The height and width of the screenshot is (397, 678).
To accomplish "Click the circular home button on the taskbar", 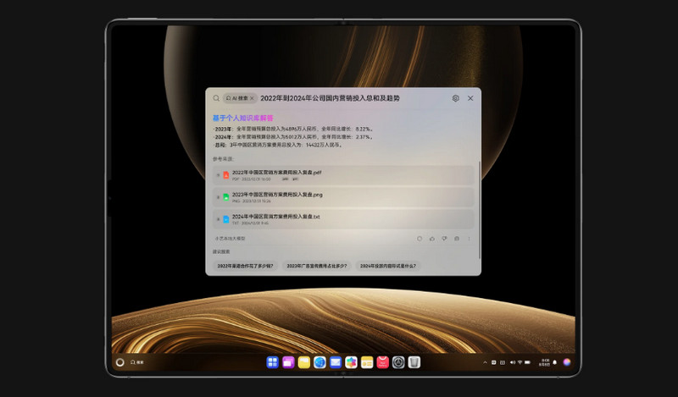I will tap(120, 362).
